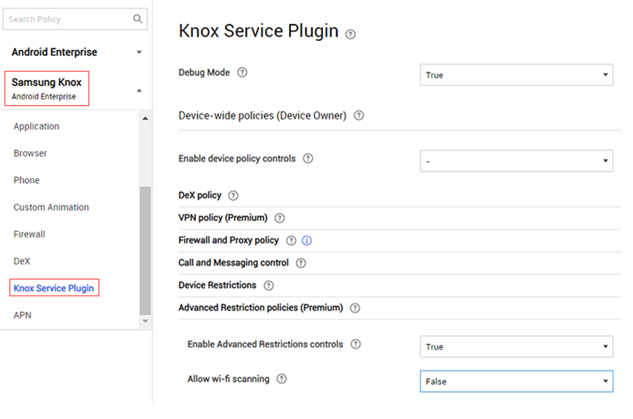Select Browser in the policy list
The image size is (633, 419).
(x=30, y=153)
